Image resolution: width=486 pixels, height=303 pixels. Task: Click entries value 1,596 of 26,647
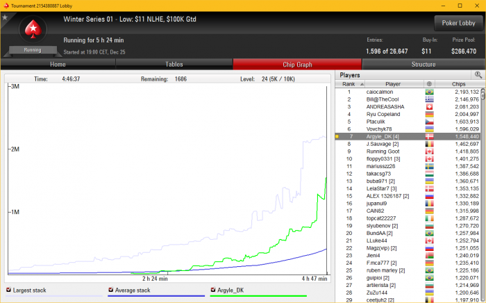click(x=387, y=51)
